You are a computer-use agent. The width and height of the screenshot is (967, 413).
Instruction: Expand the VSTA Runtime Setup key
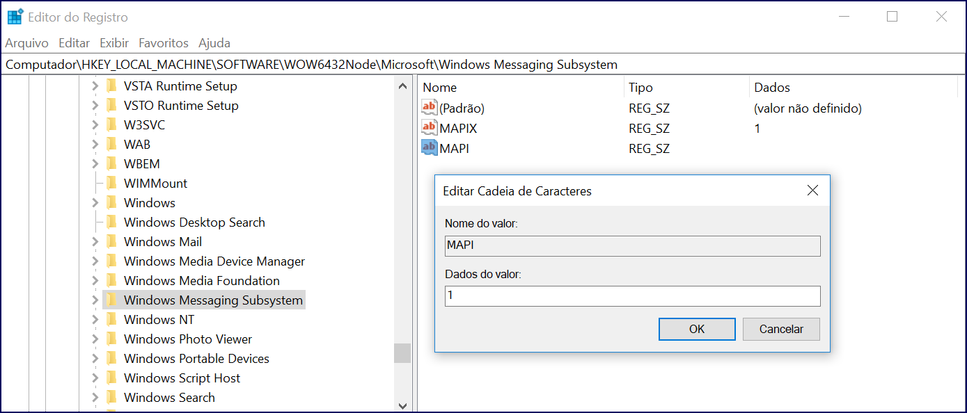point(95,86)
